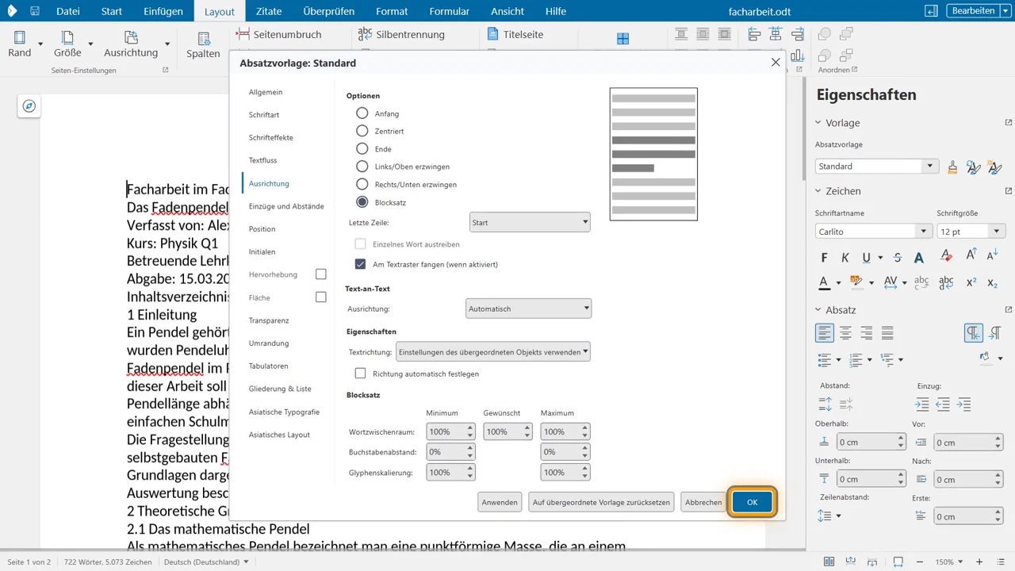Image resolution: width=1015 pixels, height=571 pixels.
Task: Uncheck Am Textraster fangen checkbox
Action: click(361, 264)
